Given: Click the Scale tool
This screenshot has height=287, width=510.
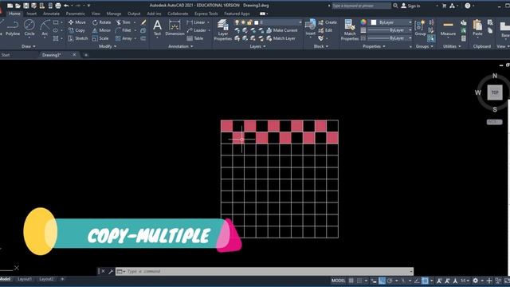Looking at the screenshot, I should click(100, 38).
